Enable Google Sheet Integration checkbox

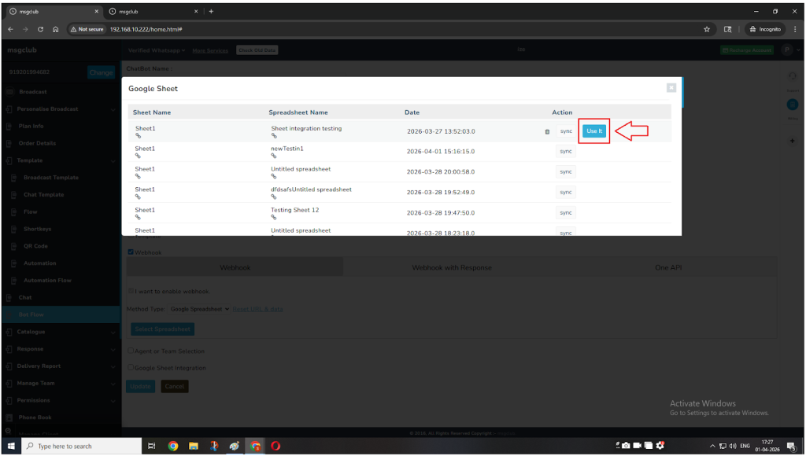click(x=131, y=368)
